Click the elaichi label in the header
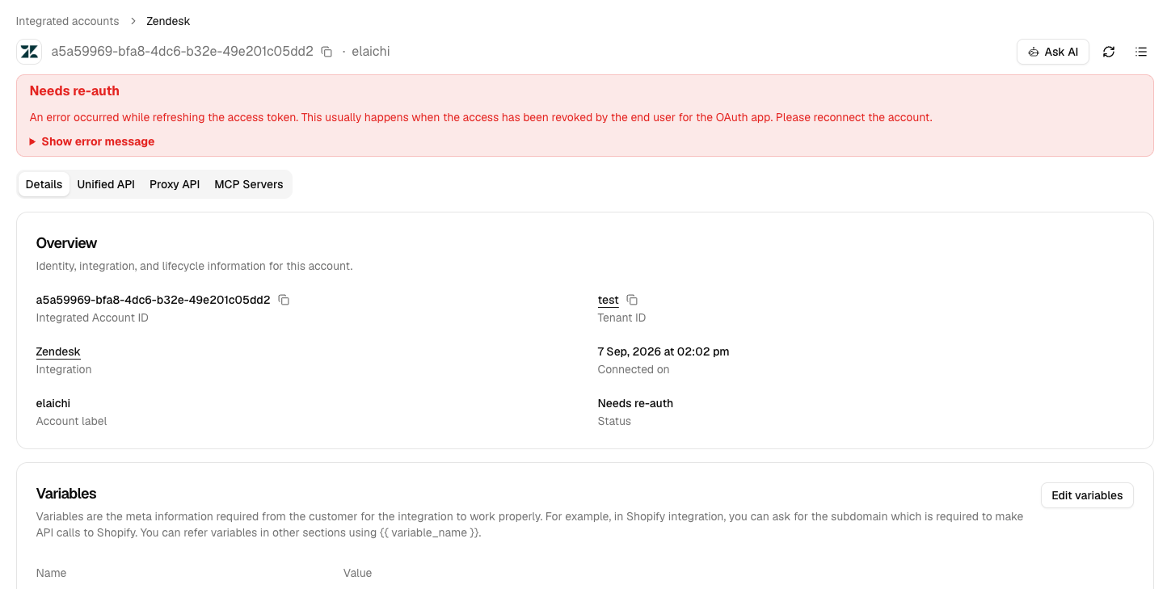1167x589 pixels. (371, 52)
